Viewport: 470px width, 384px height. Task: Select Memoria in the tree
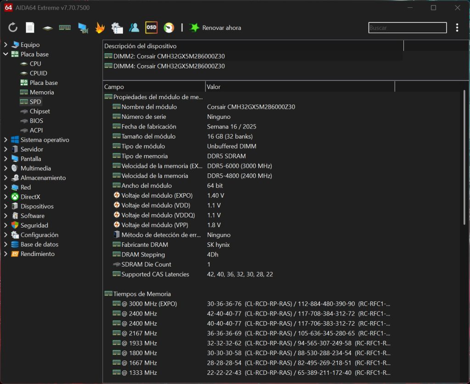(42, 92)
